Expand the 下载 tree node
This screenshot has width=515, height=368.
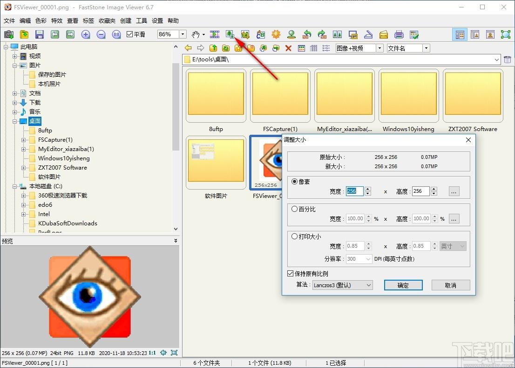[x=14, y=103]
